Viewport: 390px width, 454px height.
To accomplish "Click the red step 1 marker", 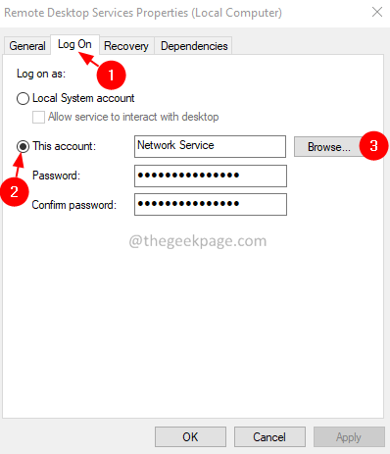I will point(111,76).
